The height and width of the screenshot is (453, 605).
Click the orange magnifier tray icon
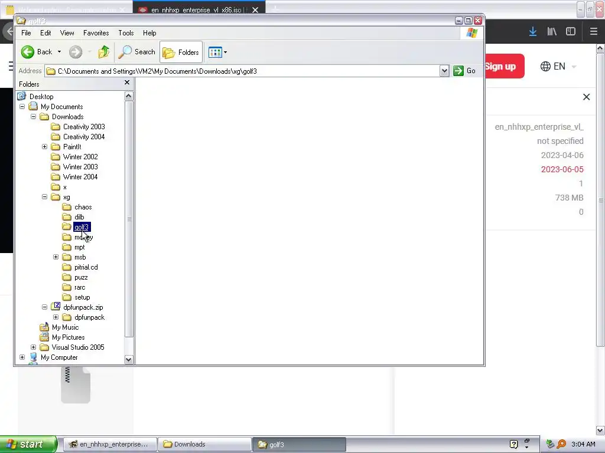tap(562, 444)
